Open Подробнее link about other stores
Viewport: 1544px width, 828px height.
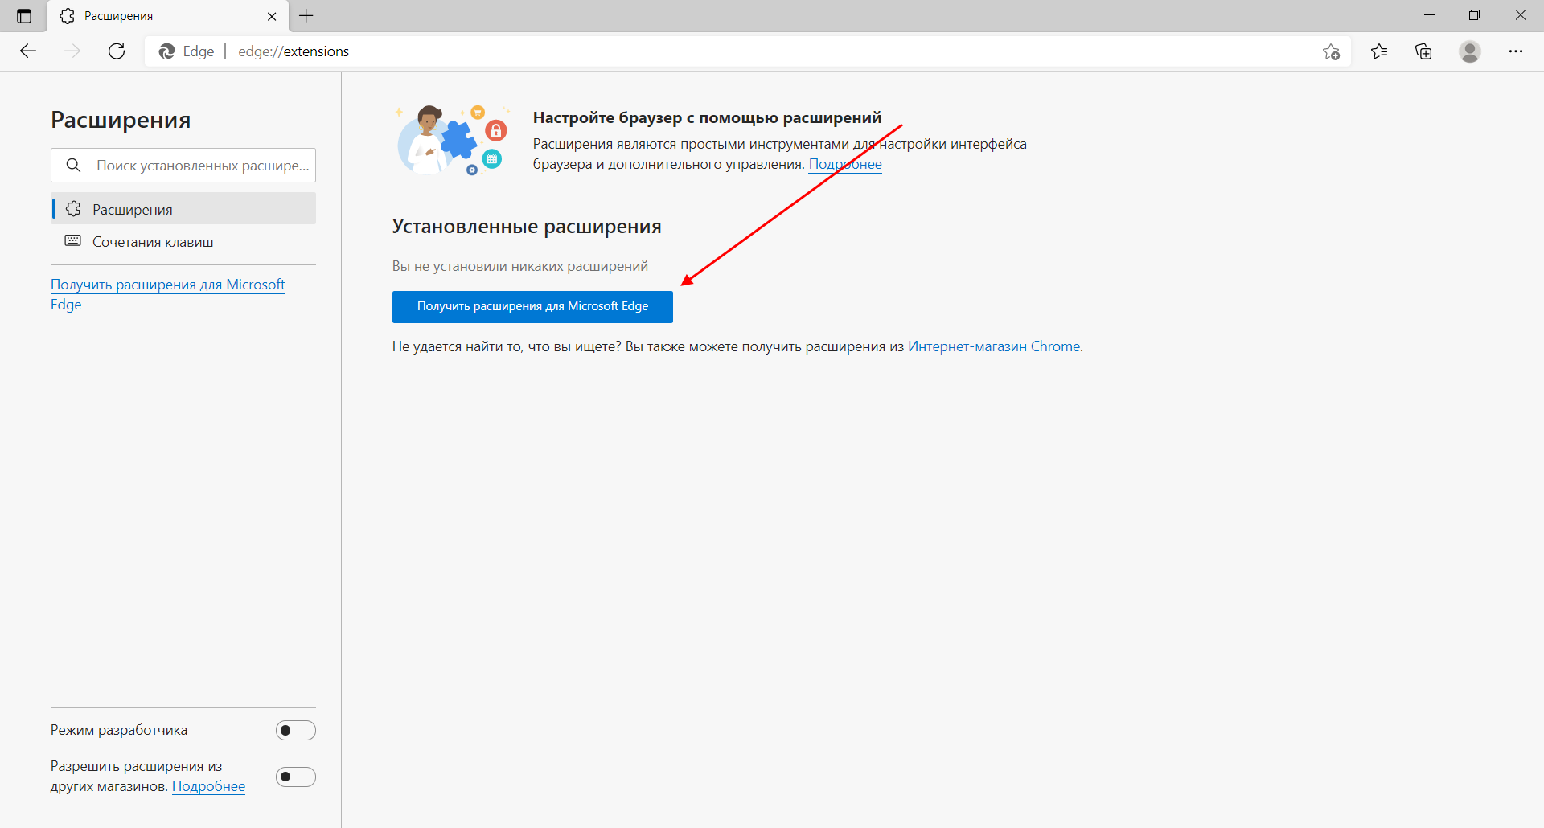(208, 786)
